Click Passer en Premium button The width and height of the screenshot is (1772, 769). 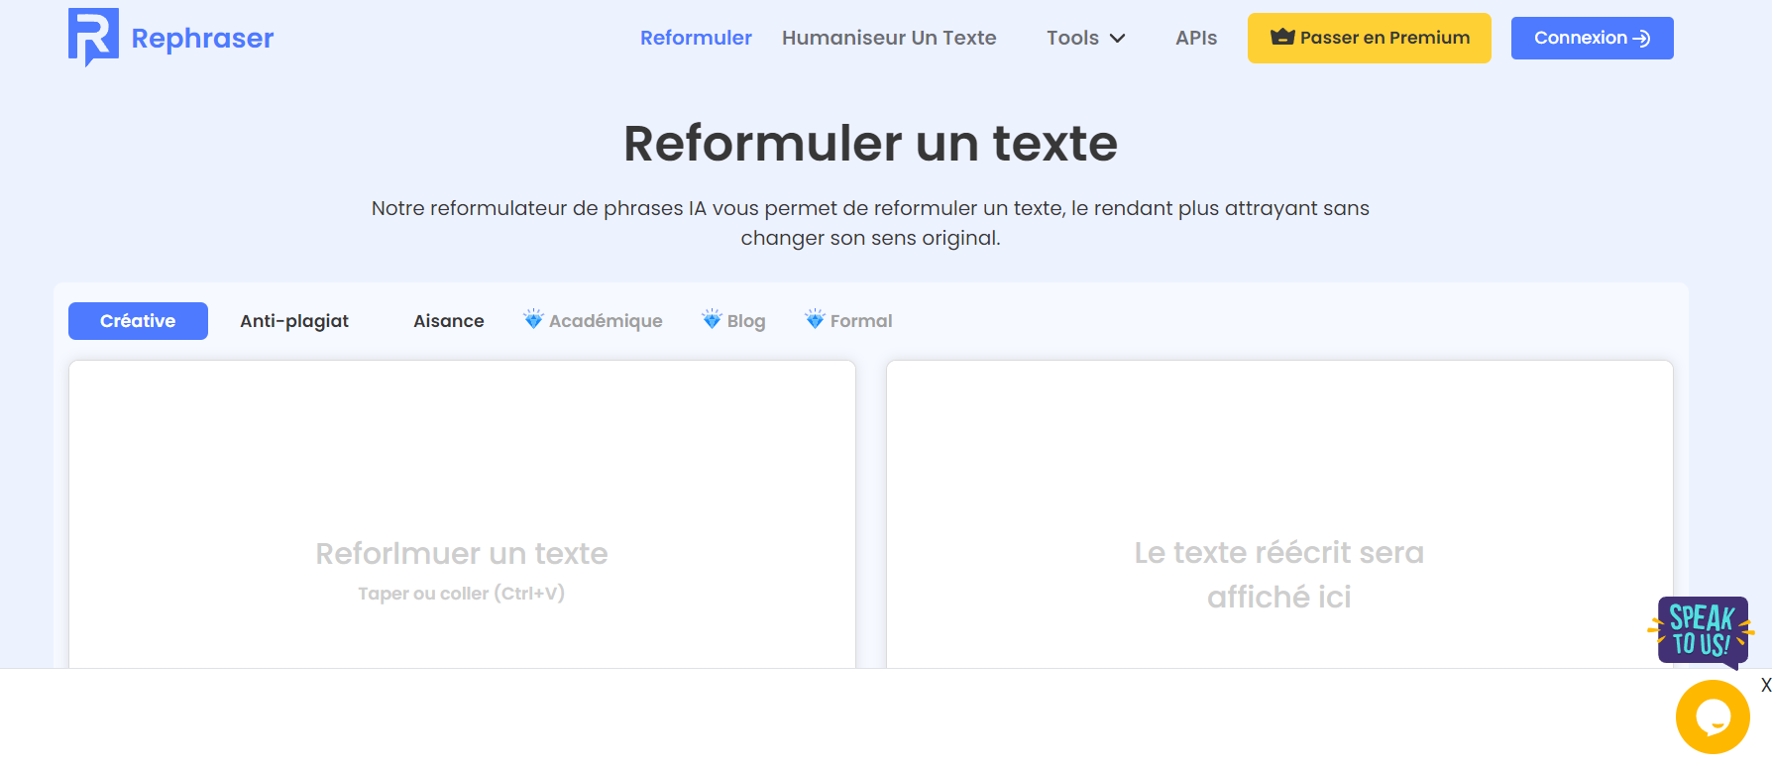(1369, 38)
